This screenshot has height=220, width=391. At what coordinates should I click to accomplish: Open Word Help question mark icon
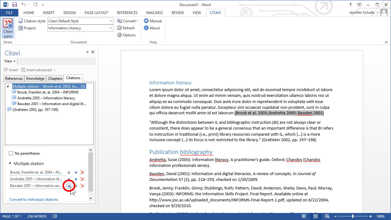coord(350,5)
